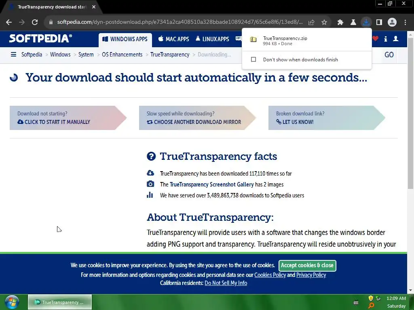Switch to the Mac Apps tab
This screenshot has height=310, width=414.
pos(173,39)
